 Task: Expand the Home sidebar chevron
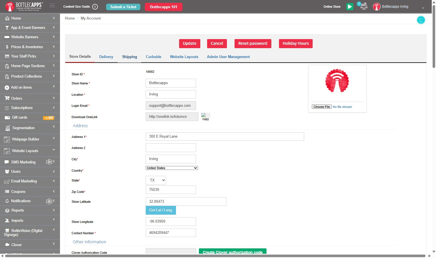point(54,18)
